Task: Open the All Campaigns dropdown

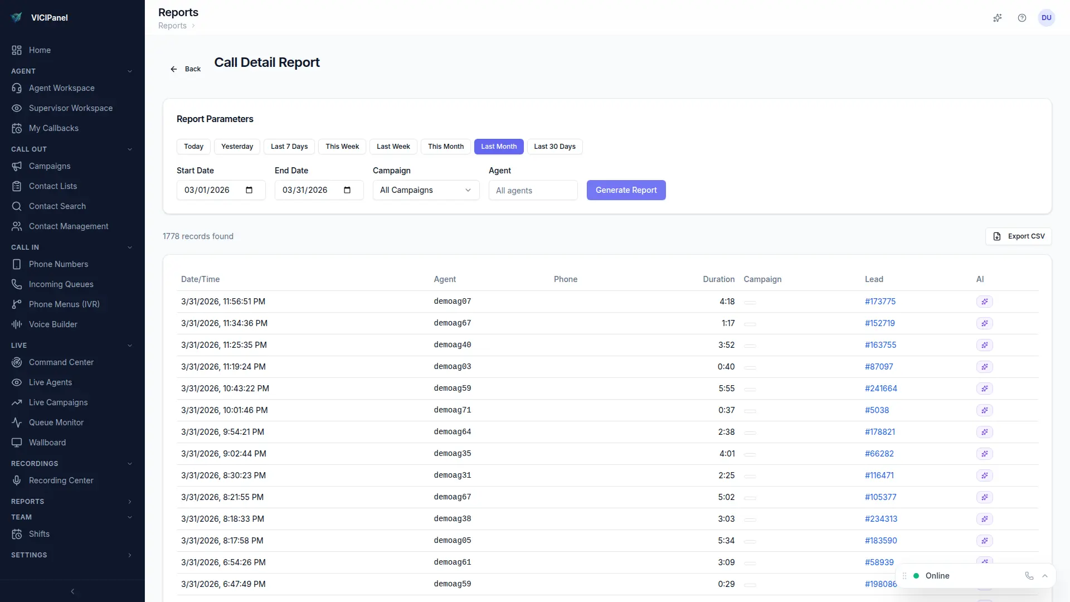Action: tap(426, 190)
